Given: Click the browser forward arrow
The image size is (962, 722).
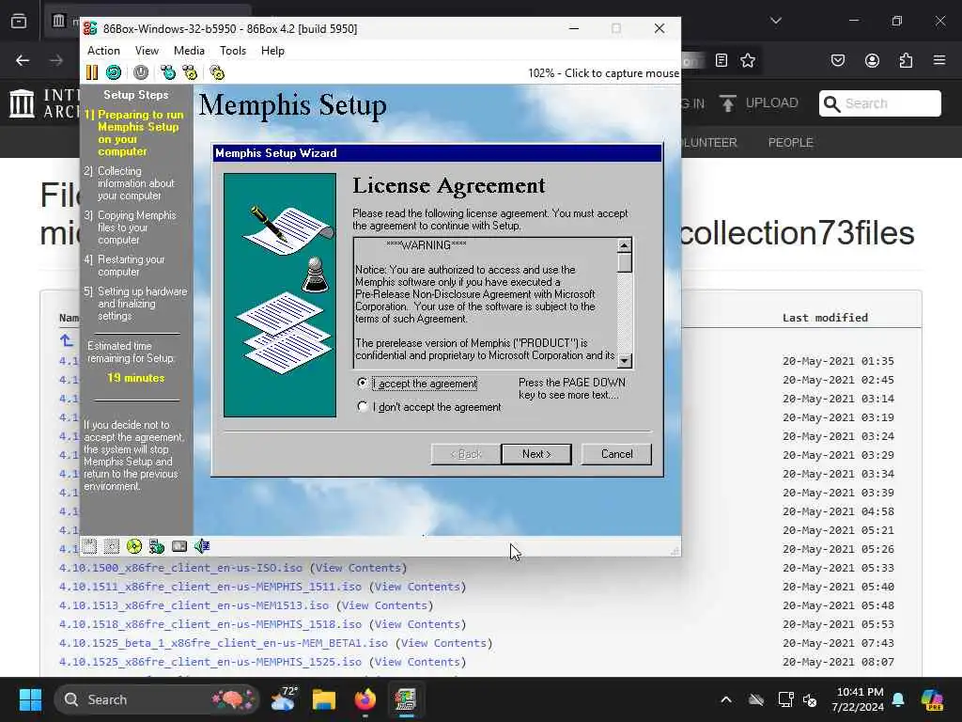Looking at the screenshot, I should click(x=56, y=60).
